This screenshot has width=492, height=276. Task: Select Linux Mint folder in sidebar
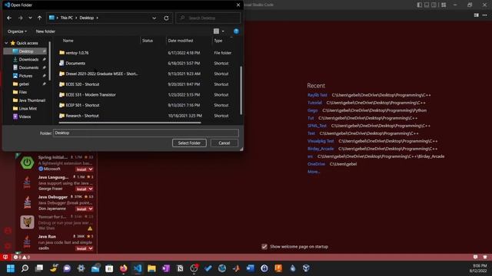point(28,109)
